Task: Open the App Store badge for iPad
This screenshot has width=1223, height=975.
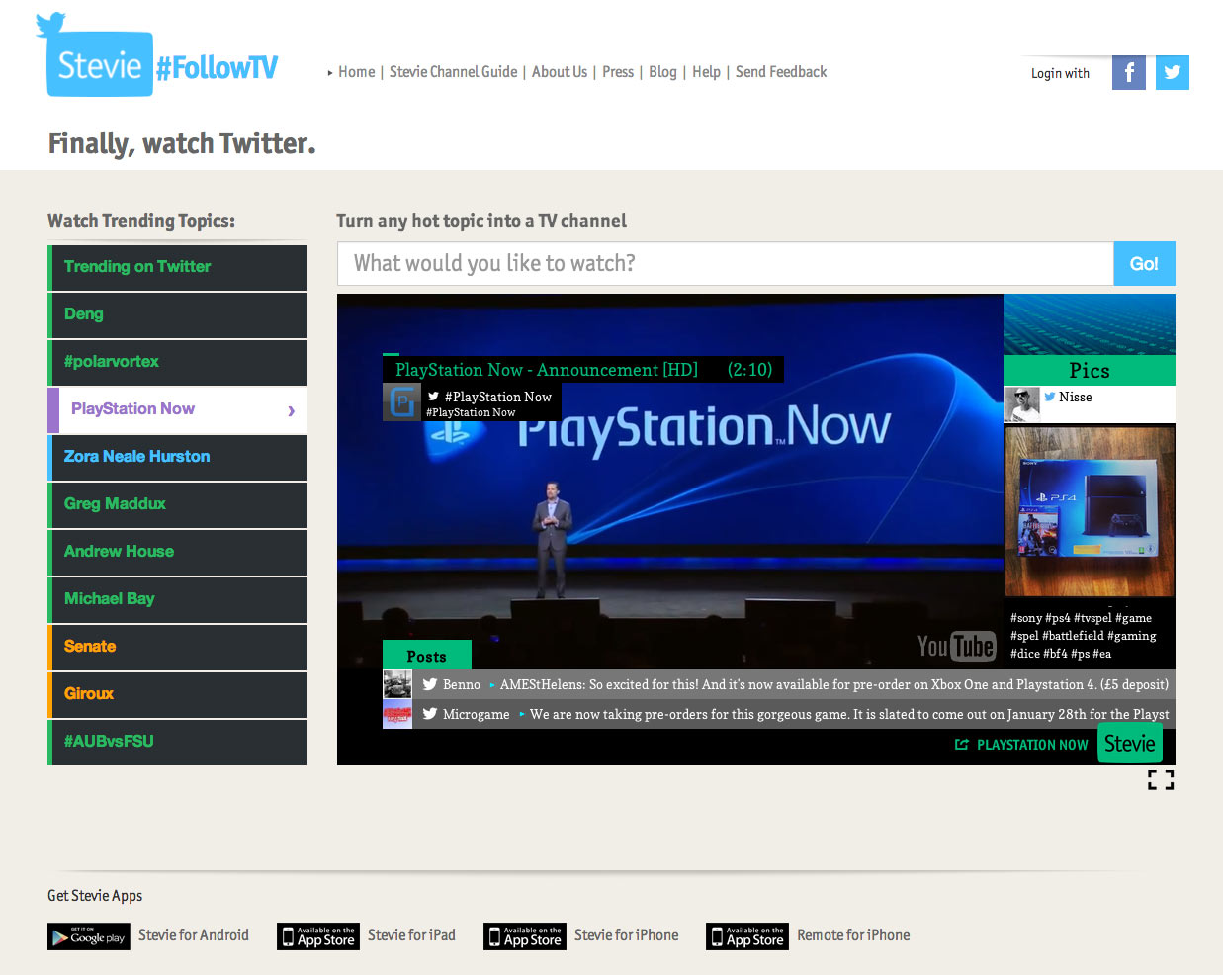Action: click(x=318, y=936)
